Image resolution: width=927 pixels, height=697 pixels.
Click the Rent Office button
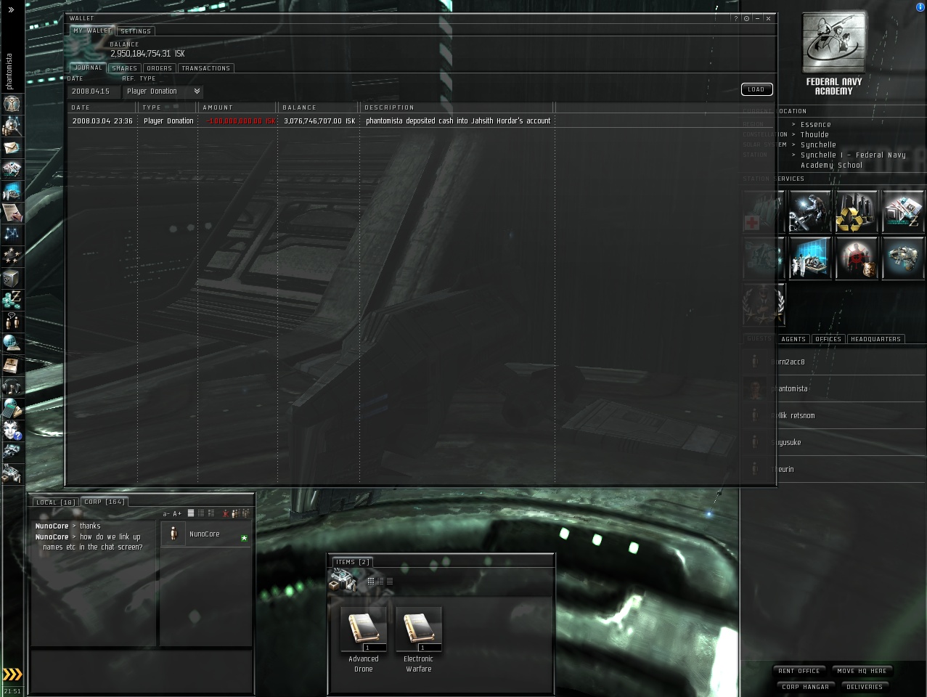[x=799, y=671]
